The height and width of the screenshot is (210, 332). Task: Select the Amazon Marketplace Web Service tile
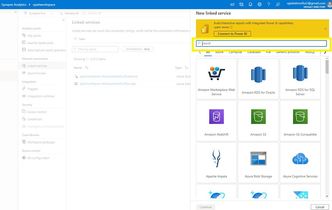click(x=216, y=79)
